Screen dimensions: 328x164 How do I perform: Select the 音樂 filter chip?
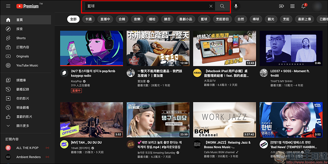(137, 19)
